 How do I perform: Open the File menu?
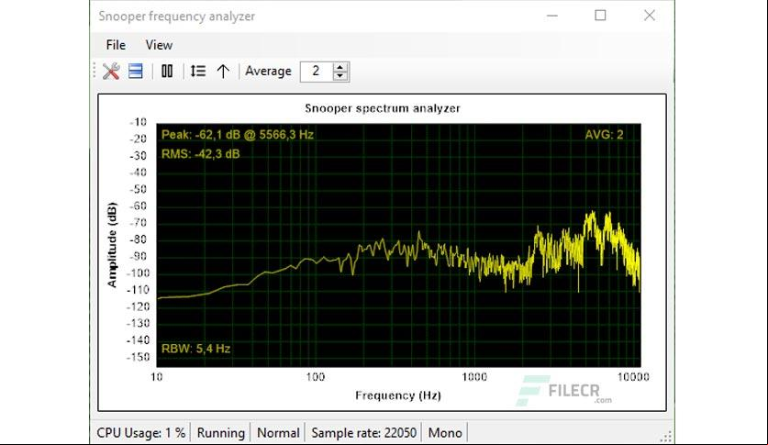[116, 45]
